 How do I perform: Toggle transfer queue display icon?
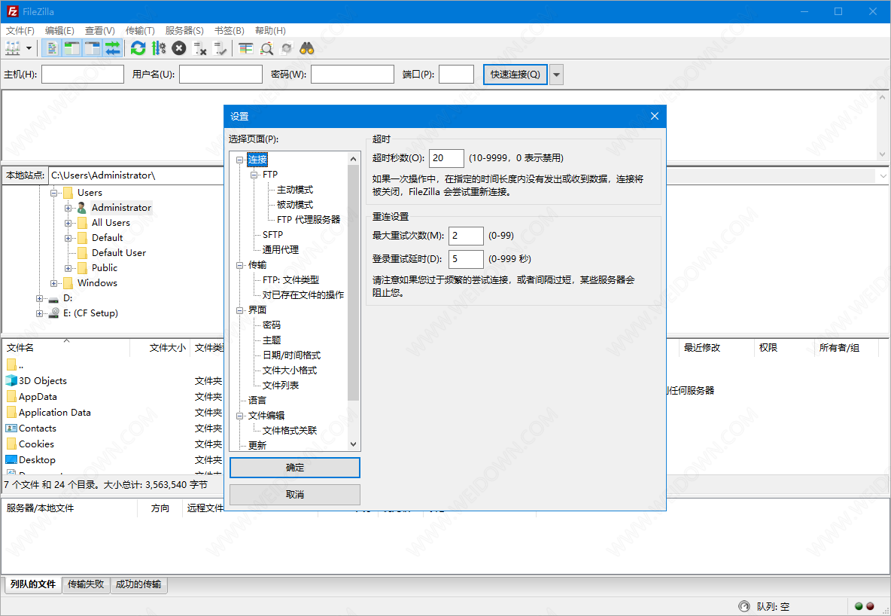[113, 48]
